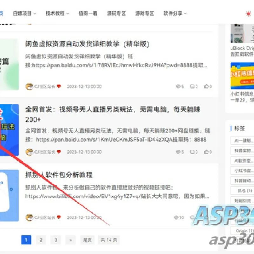Select the 短剧引流 tag
This screenshot has width=254, height=254.
[242, 201]
